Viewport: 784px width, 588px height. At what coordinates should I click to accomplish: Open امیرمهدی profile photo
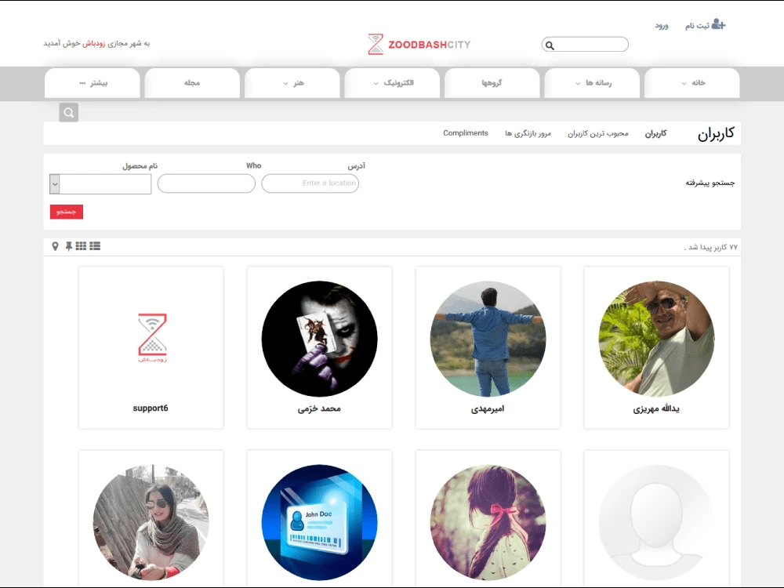(x=488, y=339)
